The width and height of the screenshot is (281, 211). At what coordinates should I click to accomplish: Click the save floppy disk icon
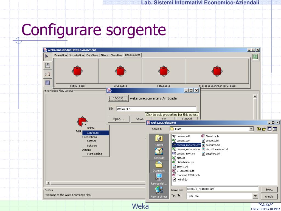47,65
